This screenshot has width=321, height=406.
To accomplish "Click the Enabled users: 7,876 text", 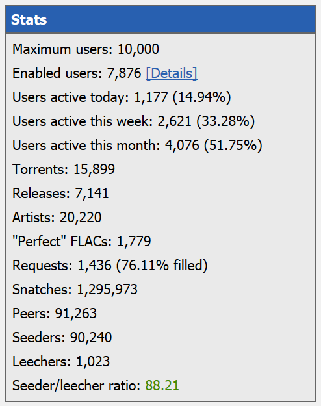I will tap(77, 73).
